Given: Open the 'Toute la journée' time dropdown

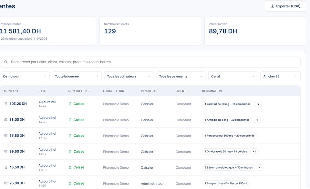Looking at the screenshot, I should point(77,76).
